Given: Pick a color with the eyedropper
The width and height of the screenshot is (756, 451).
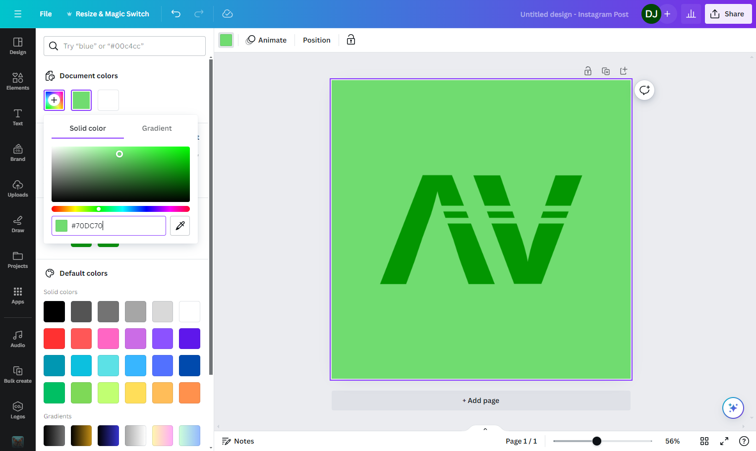Looking at the screenshot, I should pos(180,226).
